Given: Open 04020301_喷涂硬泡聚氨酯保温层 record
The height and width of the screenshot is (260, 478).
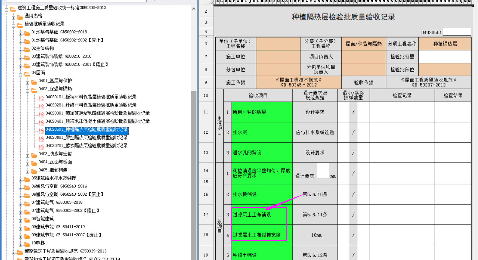Looking at the screenshot, I should (x=97, y=113).
